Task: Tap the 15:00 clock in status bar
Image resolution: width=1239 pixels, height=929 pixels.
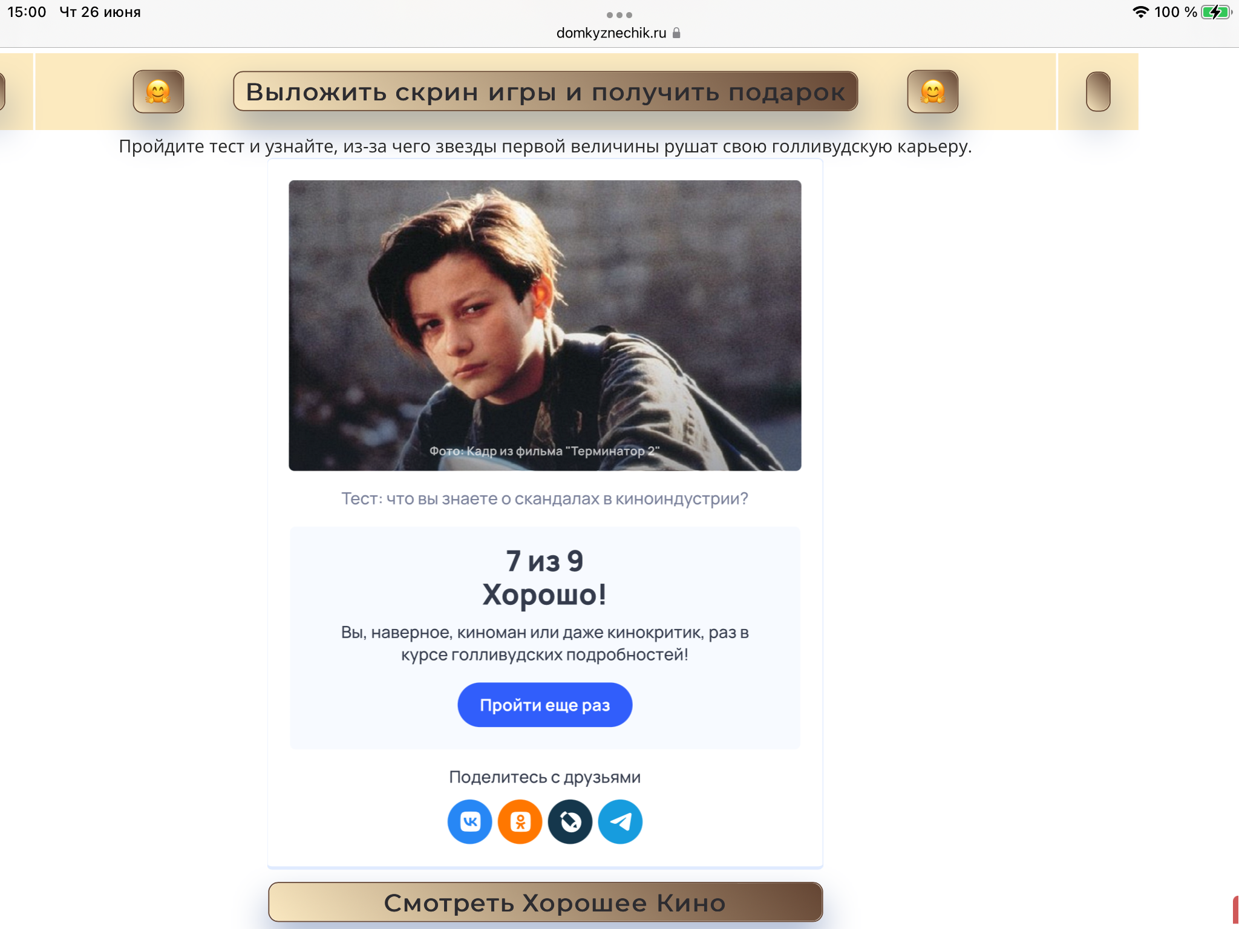Action: 27,12
